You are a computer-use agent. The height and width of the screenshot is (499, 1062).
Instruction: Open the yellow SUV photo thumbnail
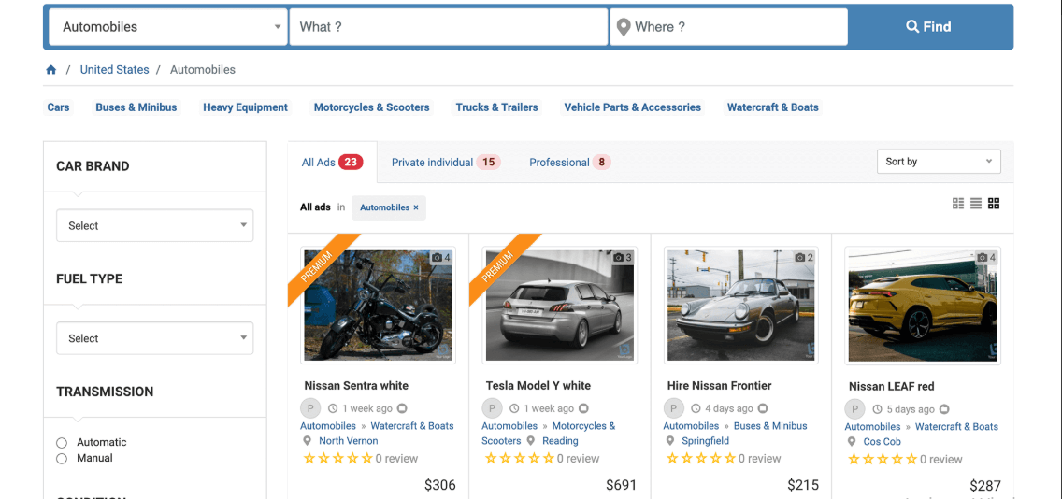[923, 306]
